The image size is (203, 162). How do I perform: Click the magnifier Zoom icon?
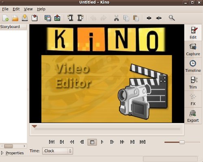click(x=172, y=18)
